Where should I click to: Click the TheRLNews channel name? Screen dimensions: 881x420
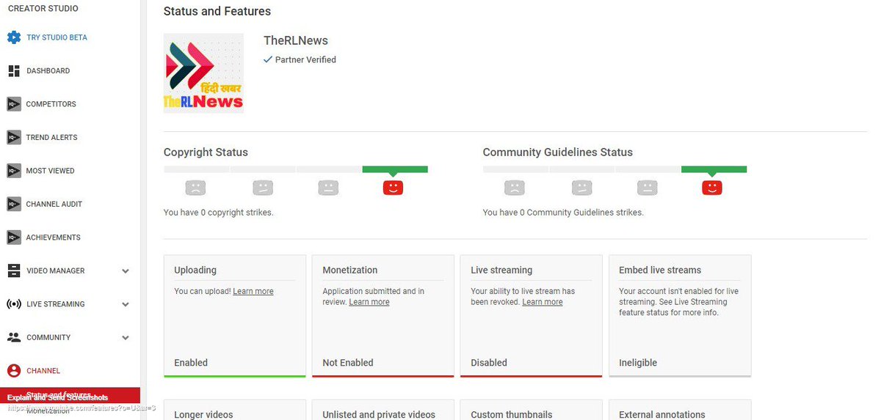pos(296,40)
